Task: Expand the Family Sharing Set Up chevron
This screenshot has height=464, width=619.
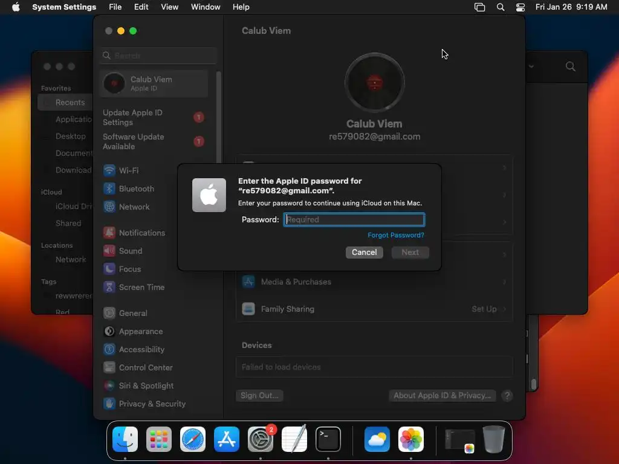Action: 505,309
